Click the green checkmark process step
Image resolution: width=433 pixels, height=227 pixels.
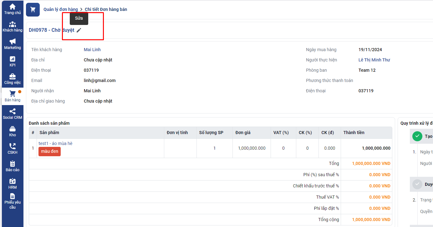pos(417,136)
